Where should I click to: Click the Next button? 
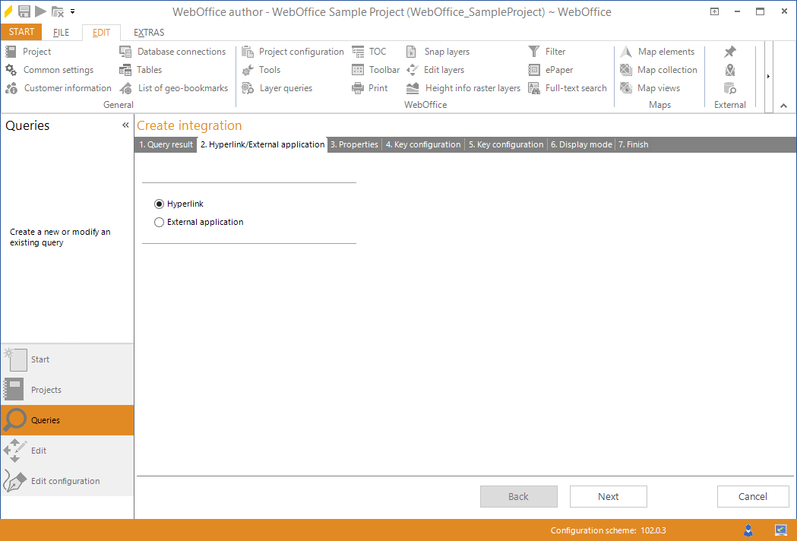click(x=608, y=496)
